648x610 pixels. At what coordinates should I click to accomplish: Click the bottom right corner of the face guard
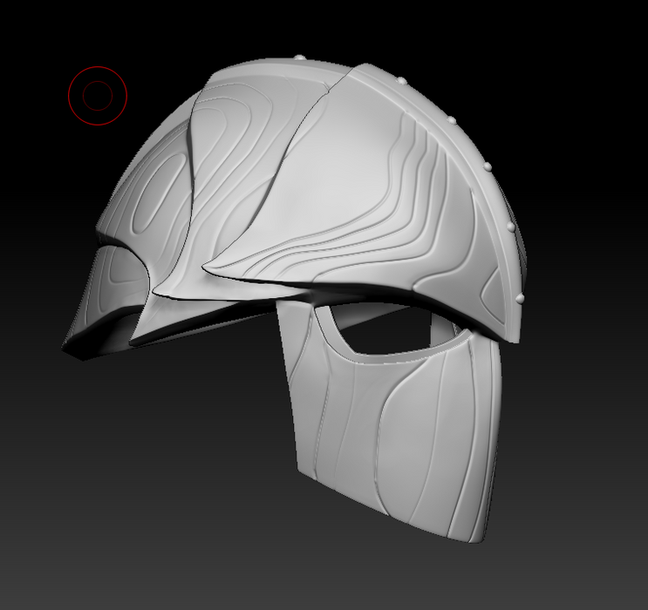482,540
